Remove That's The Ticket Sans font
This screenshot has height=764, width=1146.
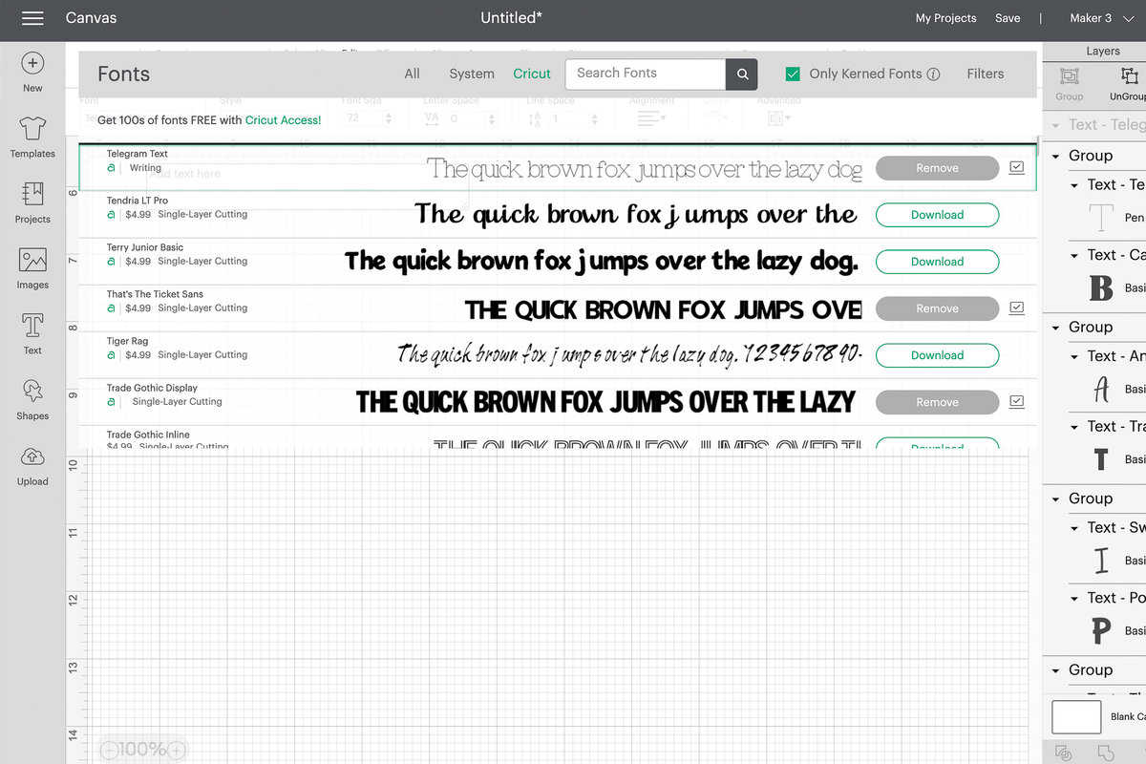(937, 308)
